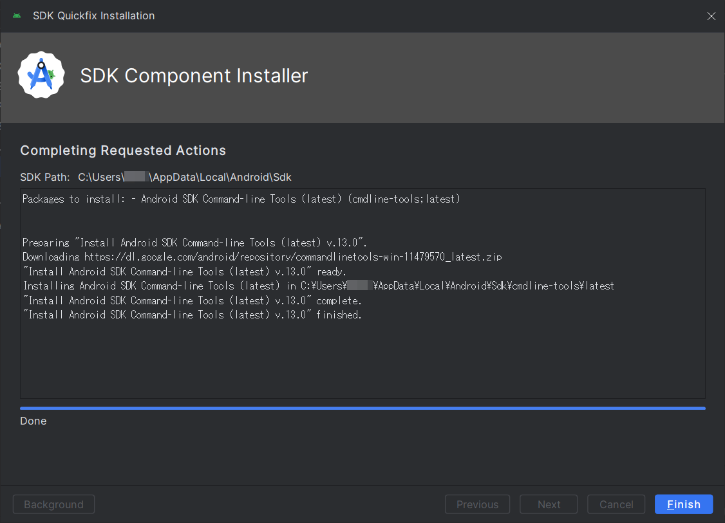The width and height of the screenshot is (725, 523).
Task: Click the greyed-out Previous button
Action: pyautogui.click(x=477, y=504)
